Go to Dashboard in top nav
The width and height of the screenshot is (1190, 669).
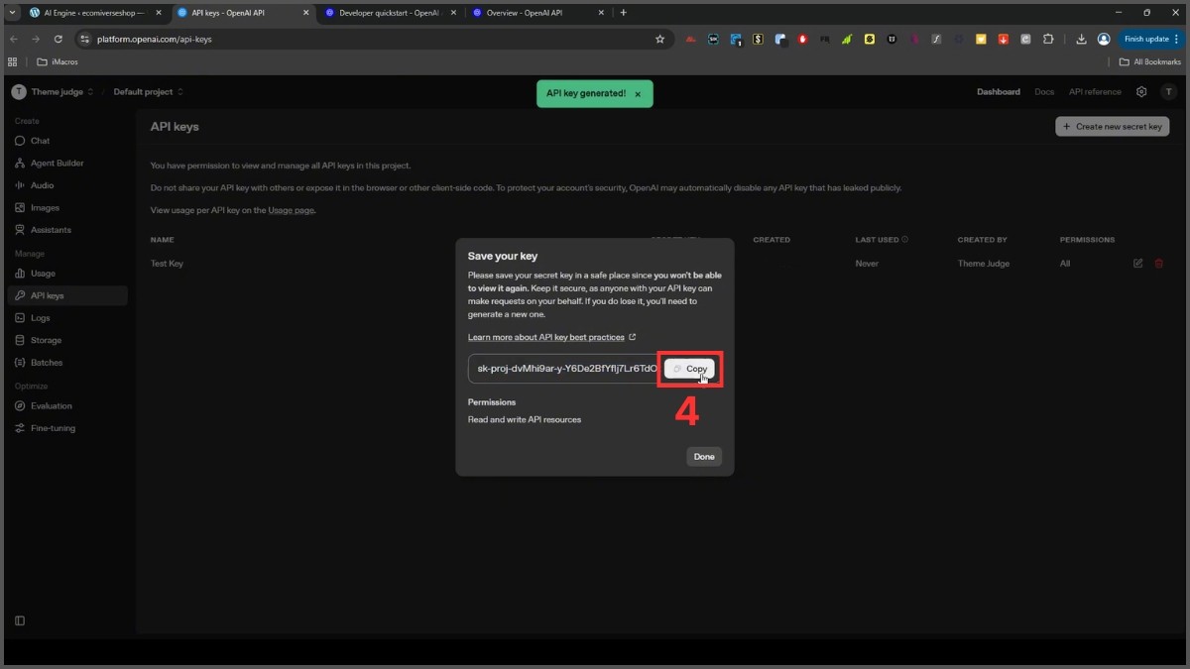tap(998, 92)
